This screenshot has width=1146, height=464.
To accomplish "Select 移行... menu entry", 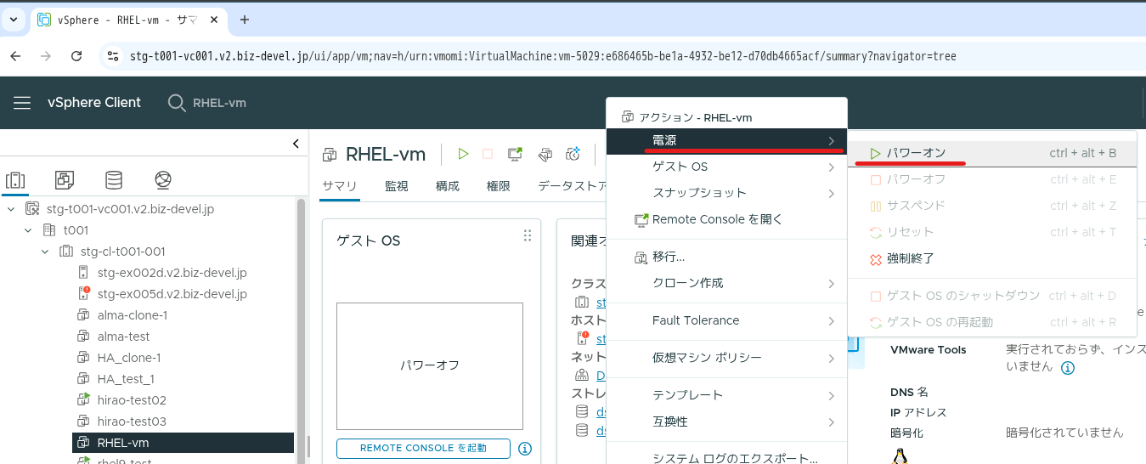I will [727, 257].
